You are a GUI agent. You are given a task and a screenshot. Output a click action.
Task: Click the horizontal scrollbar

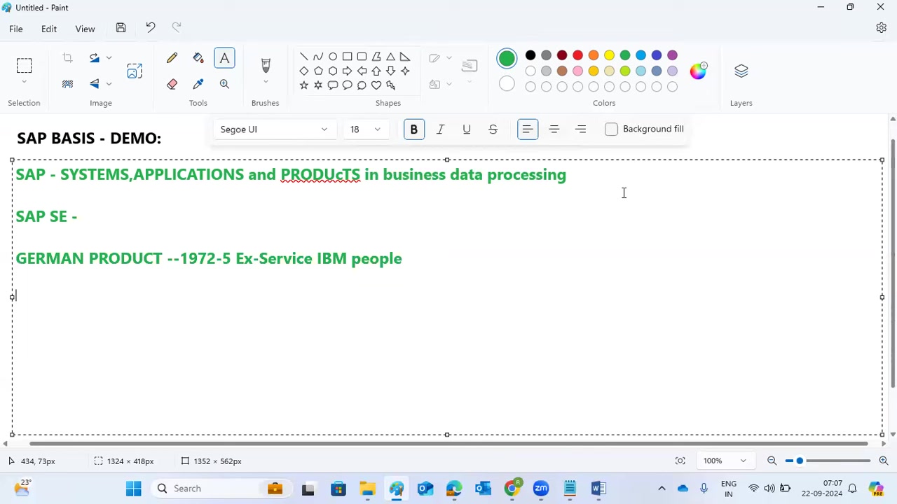(x=448, y=444)
